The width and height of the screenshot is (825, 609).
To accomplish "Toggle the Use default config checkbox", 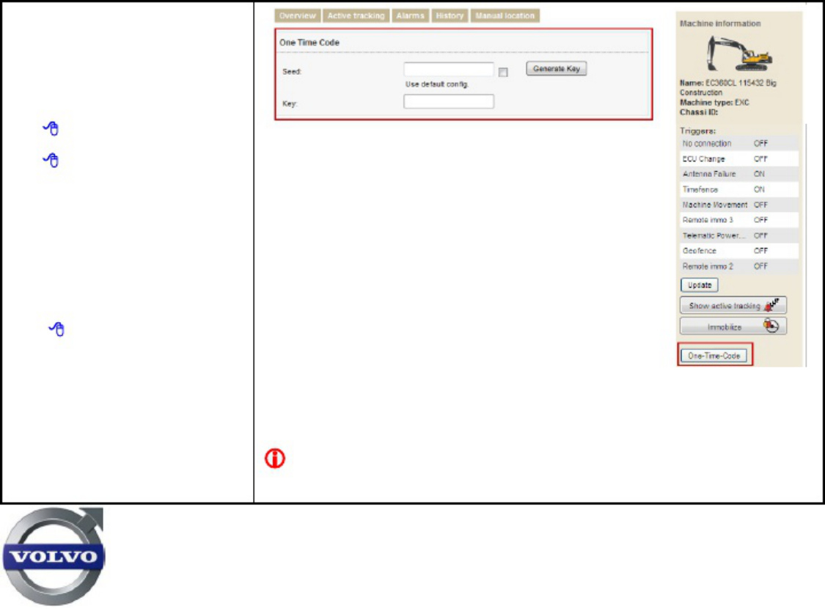I will click(x=503, y=72).
